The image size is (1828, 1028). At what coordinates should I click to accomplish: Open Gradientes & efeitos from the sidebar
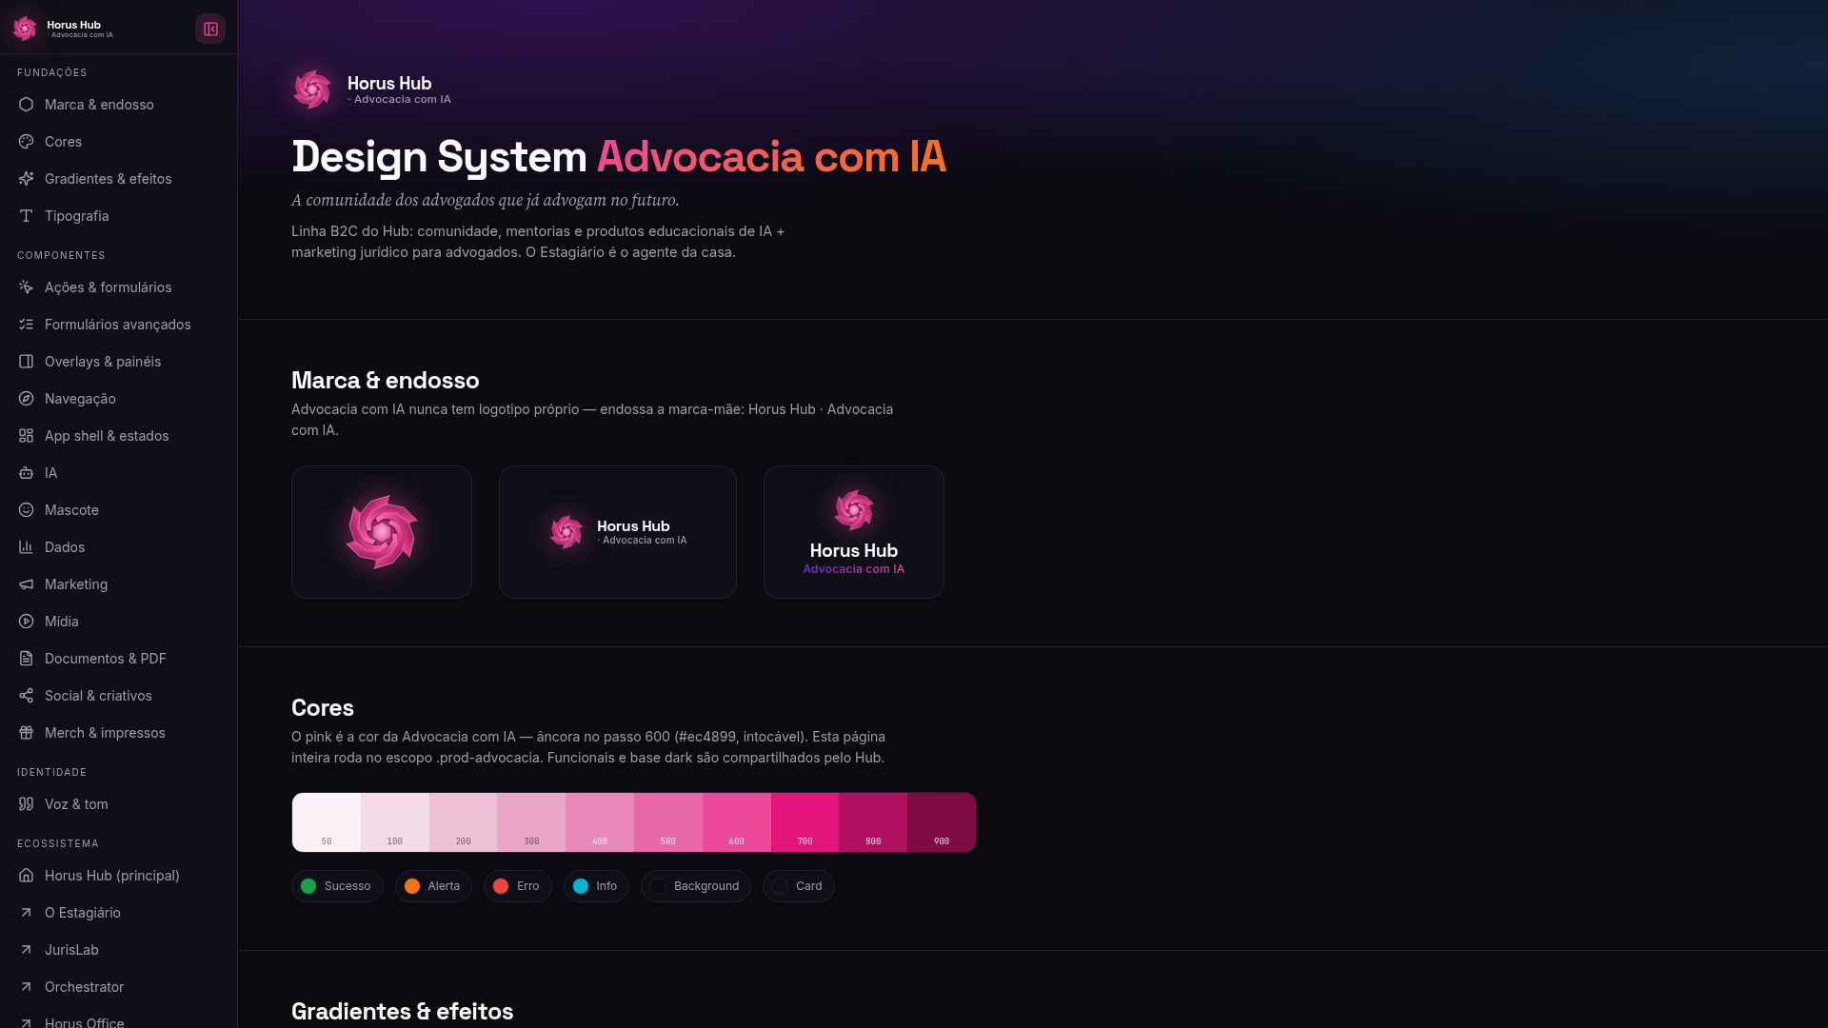118,179
